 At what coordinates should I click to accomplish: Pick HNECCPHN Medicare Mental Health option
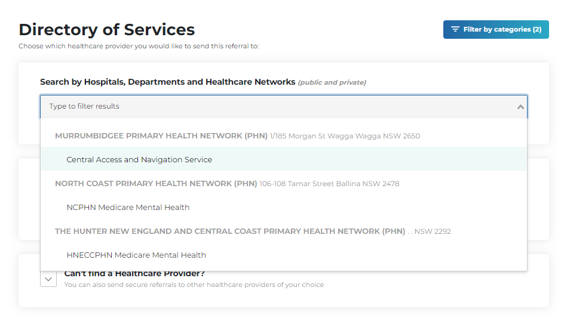pos(136,255)
